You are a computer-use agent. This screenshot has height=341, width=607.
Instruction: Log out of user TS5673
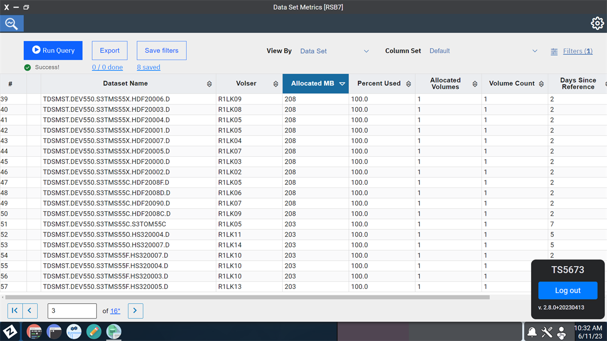coord(567,290)
